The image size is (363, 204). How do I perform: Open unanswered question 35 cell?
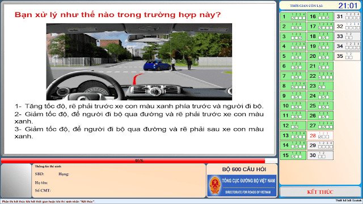pyautogui.click(x=347, y=56)
